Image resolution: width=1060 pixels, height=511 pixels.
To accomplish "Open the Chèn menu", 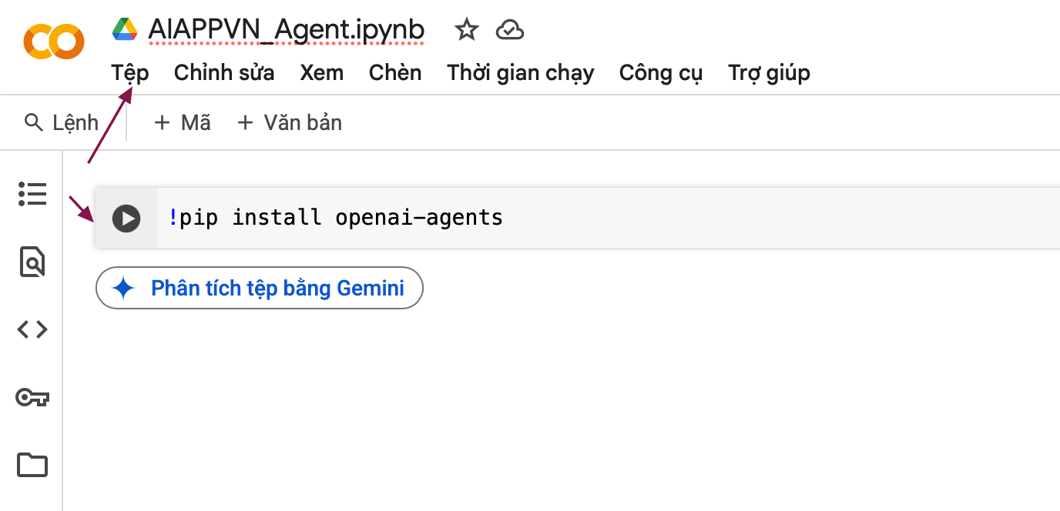I will coord(395,73).
